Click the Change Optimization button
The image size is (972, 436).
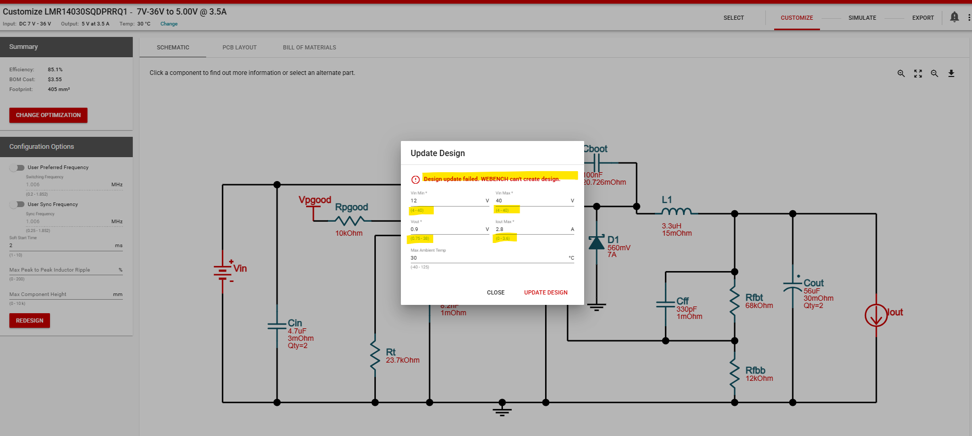[48, 115]
